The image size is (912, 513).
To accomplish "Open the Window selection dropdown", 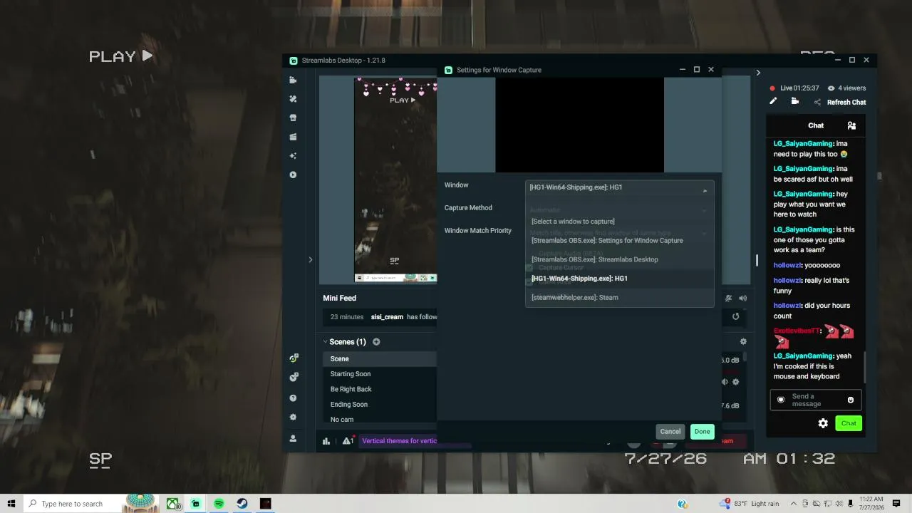I will [619, 187].
